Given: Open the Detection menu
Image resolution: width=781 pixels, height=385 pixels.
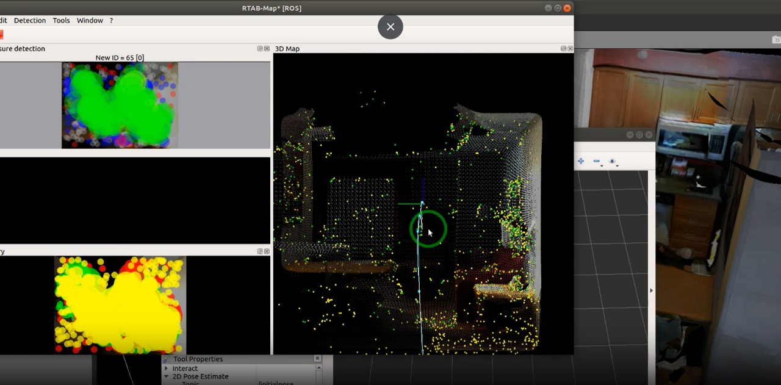Looking at the screenshot, I should pos(29,20).
